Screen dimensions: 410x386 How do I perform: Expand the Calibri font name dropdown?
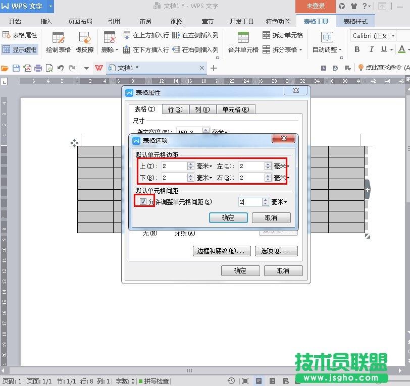(392, 36)
